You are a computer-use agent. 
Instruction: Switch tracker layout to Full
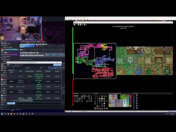coord(125,28)
